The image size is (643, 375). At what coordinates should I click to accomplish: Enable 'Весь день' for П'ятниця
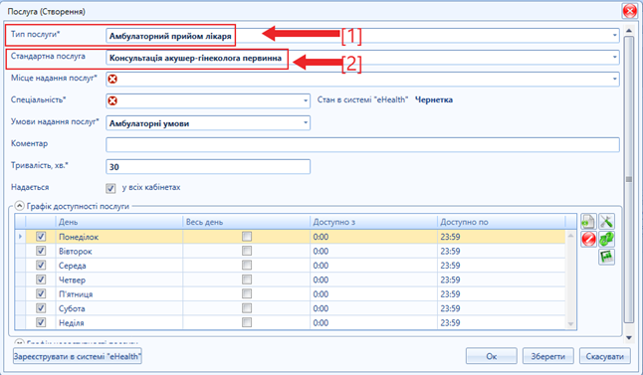tap(247, 293)
